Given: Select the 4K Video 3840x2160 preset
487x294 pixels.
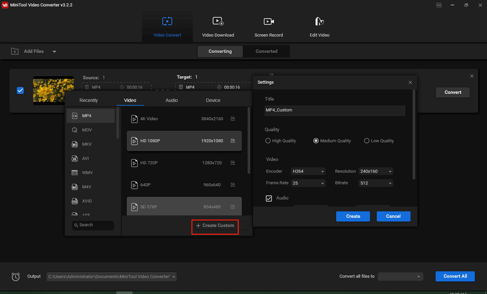Looking at the screenshot, I should point(184,119).
